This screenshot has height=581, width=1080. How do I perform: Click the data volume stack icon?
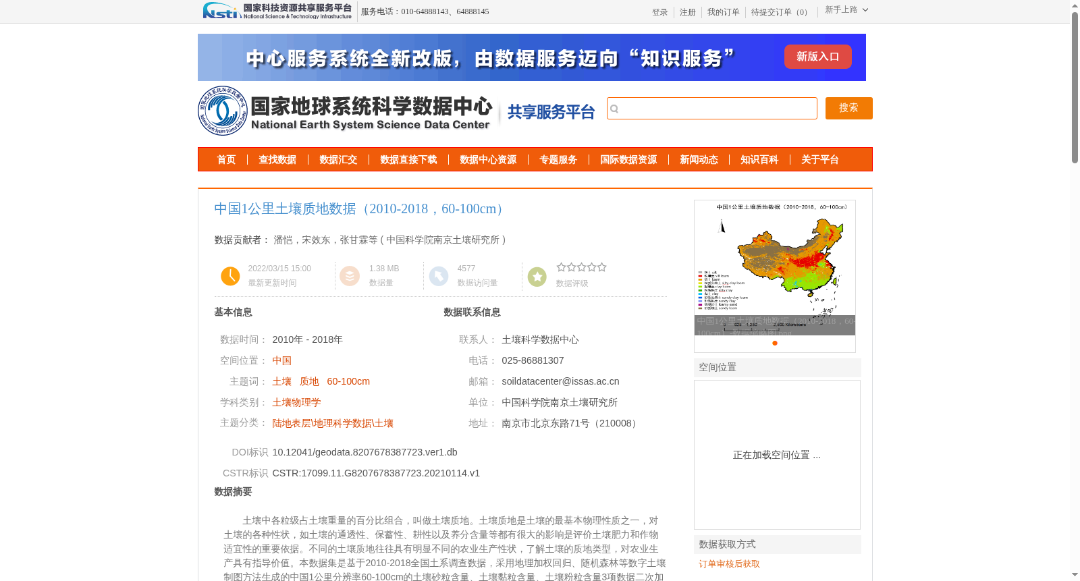point(350,276)
